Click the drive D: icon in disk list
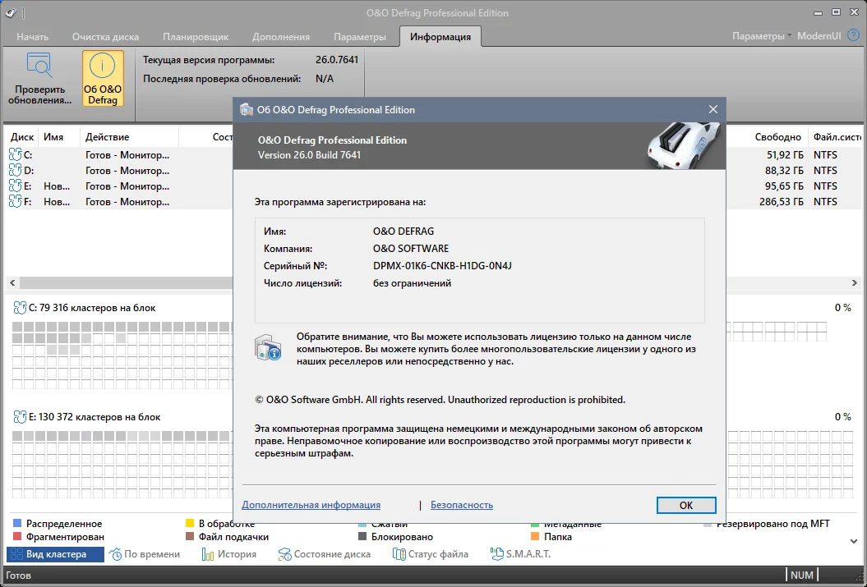The image size is (867, 587). [15, 171]
